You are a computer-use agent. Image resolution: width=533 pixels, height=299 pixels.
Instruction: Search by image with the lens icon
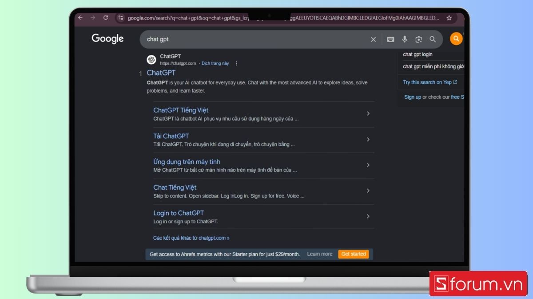418,39
